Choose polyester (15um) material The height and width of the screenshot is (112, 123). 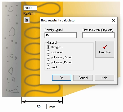[x=59, y=62]
